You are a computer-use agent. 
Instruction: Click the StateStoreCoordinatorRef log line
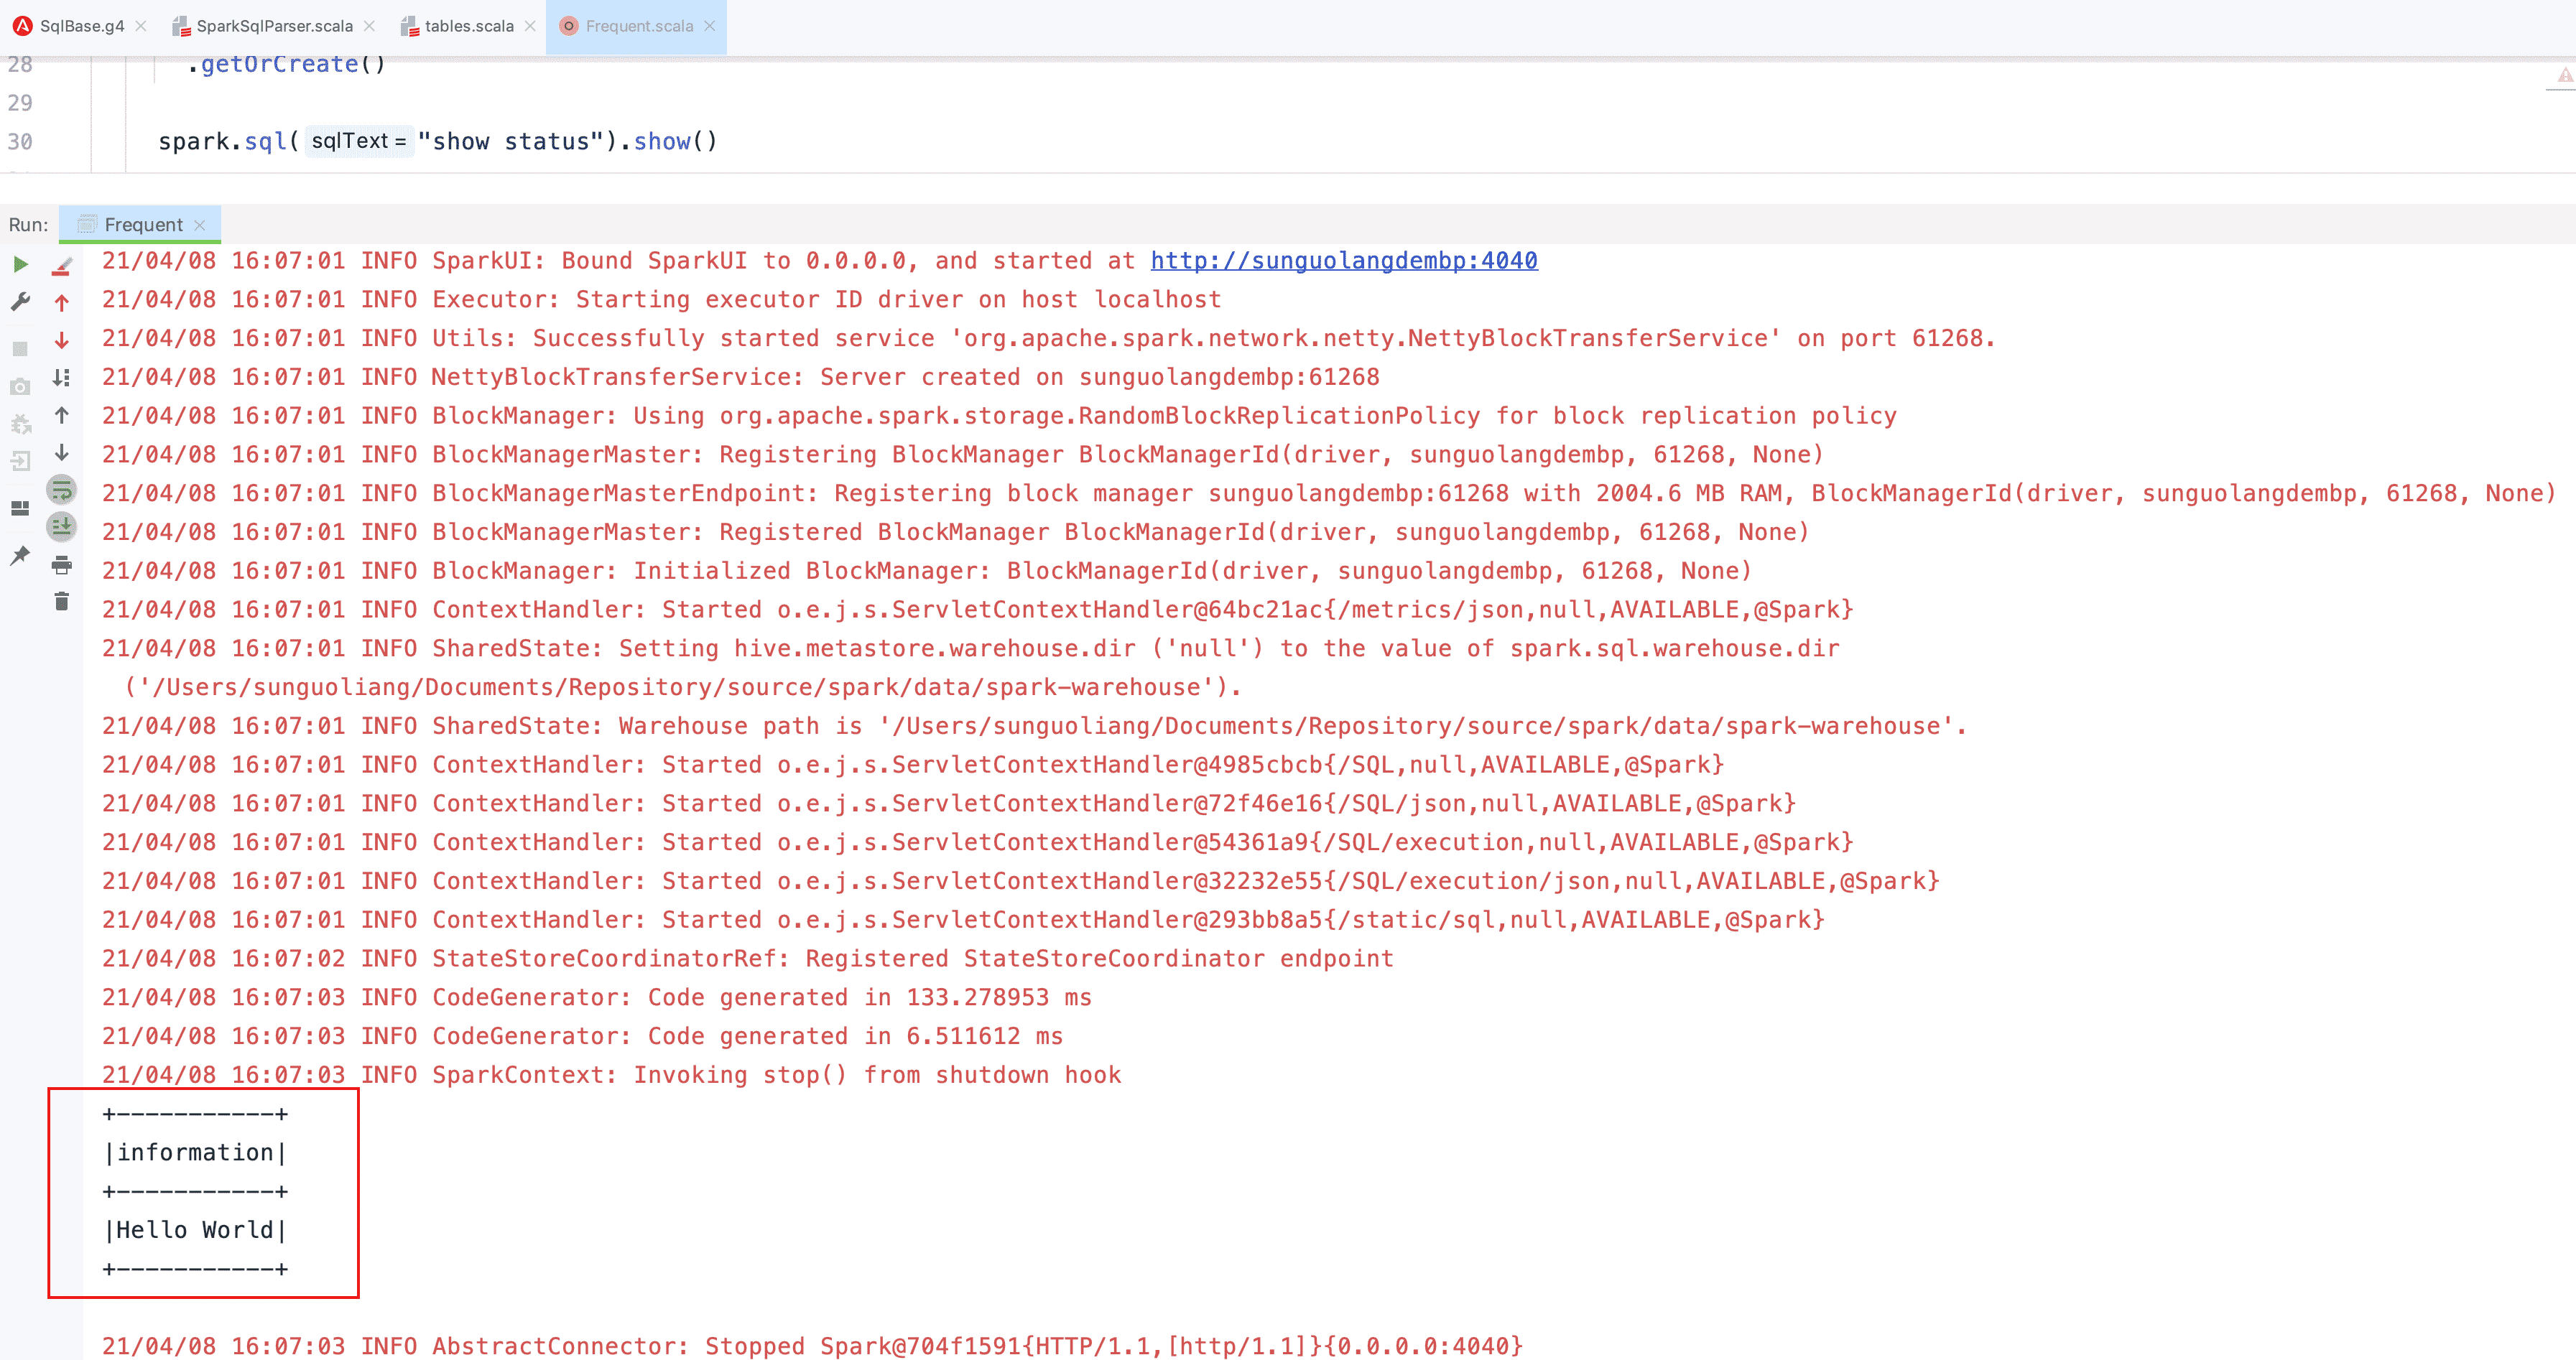tap(748, 959)
